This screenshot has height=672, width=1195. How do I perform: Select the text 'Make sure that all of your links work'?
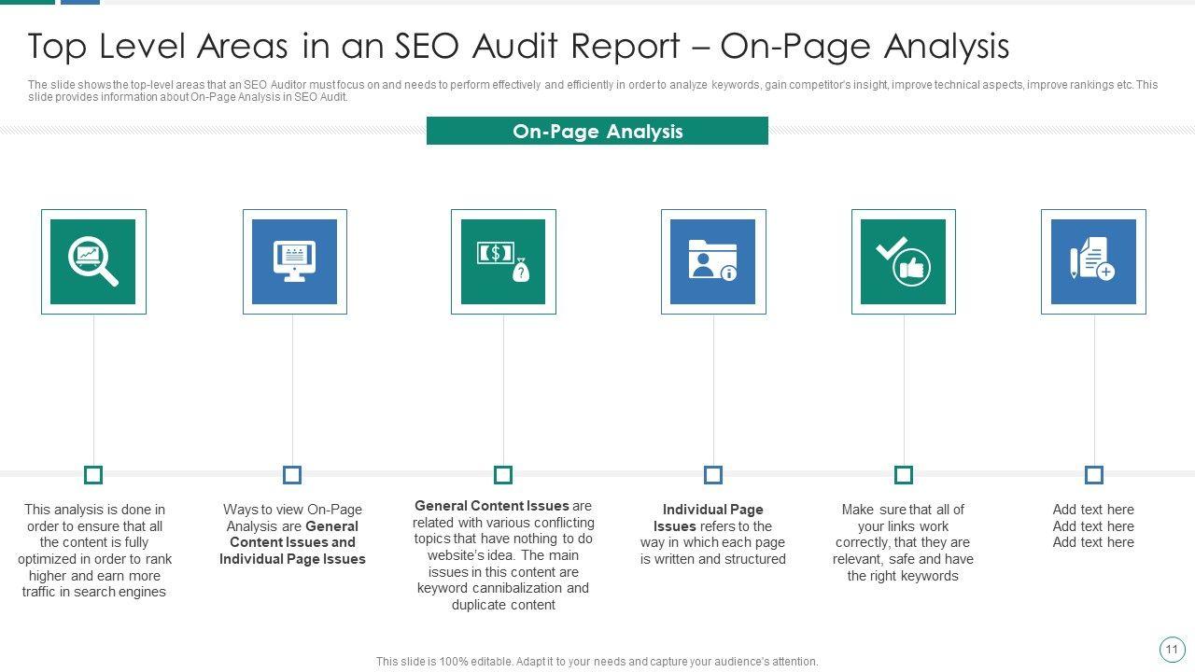click(903, 542)
